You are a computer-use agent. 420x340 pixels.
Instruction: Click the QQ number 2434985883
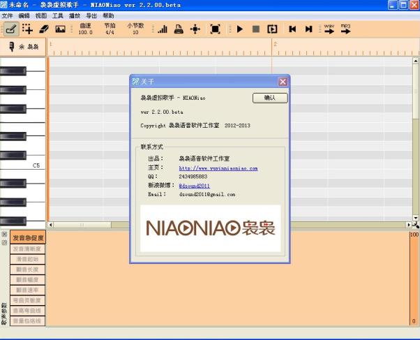[x=193, y=177]
